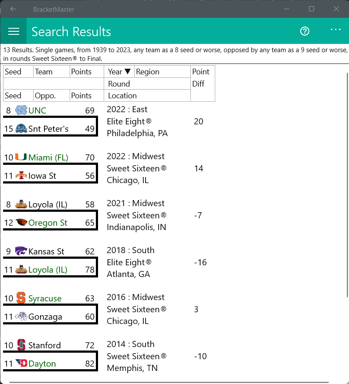Go back using the title bar arrow
This screenshot has width=349, height=384.
tap(13, 9)
